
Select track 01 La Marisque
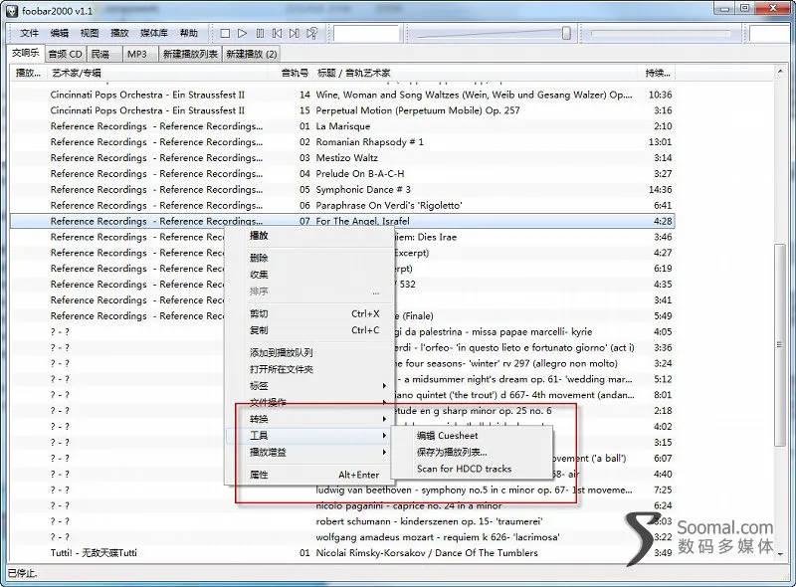(342, 126)
